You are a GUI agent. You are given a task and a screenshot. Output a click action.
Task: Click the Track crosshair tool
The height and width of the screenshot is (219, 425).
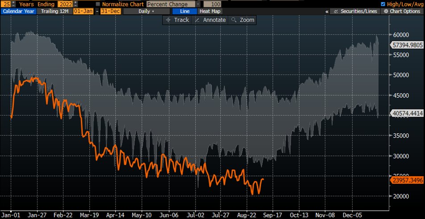(x=177, y=20)
